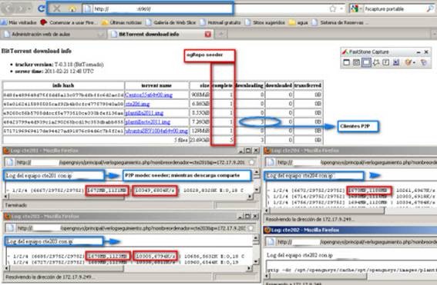Open the Más visitados bookmarks menu
Viewport: 437px width, 285px height.
pos(19,22)
